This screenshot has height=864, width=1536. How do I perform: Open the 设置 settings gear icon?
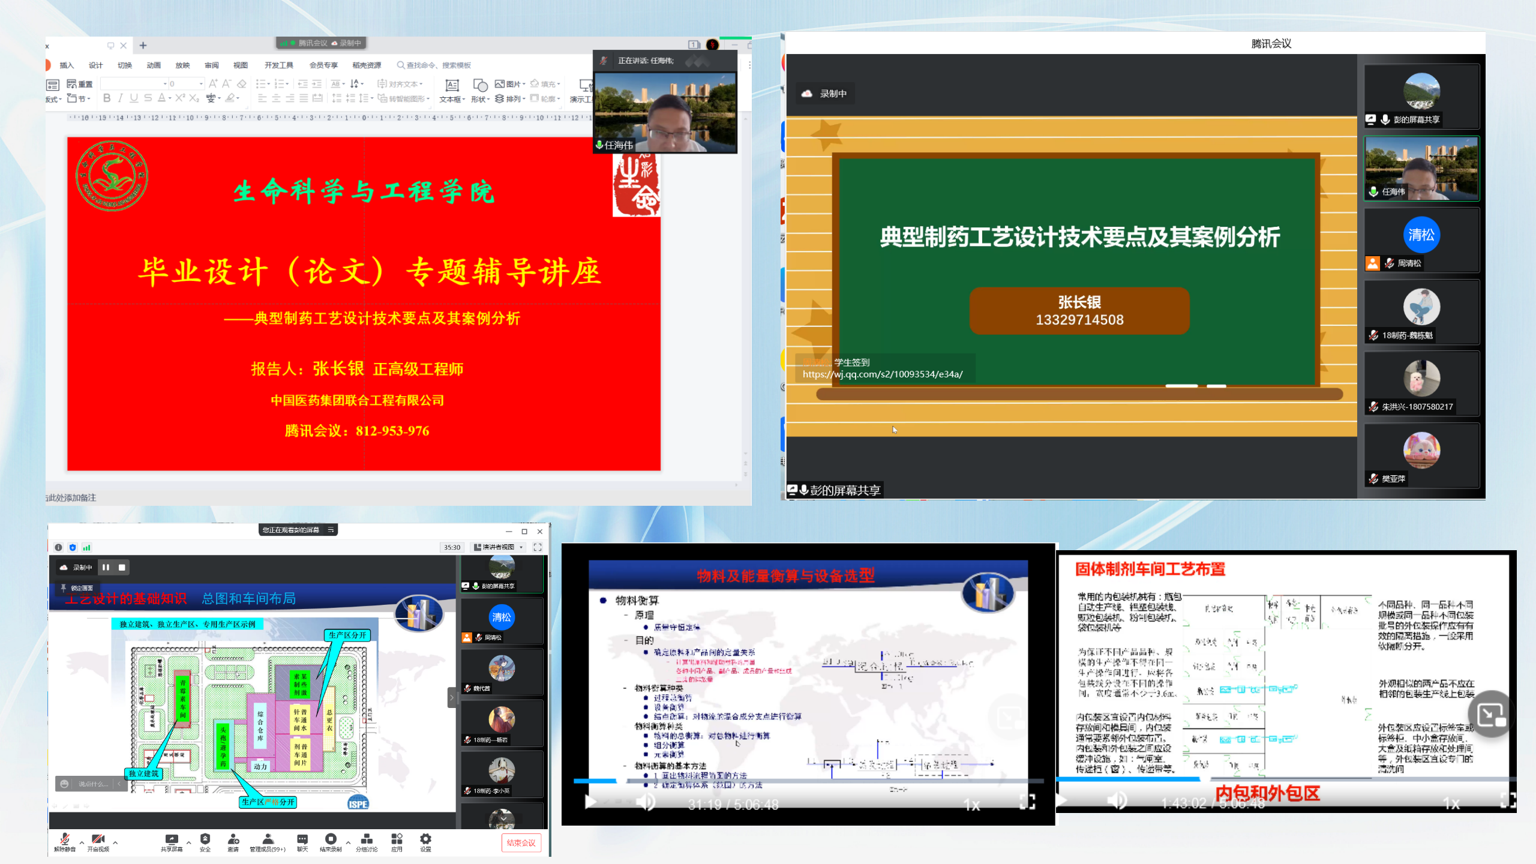coord(425,839)
